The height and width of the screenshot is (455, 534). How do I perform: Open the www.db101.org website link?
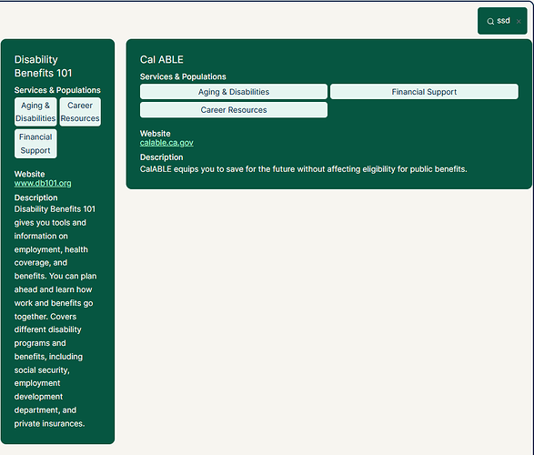click(x=43, y=183)
